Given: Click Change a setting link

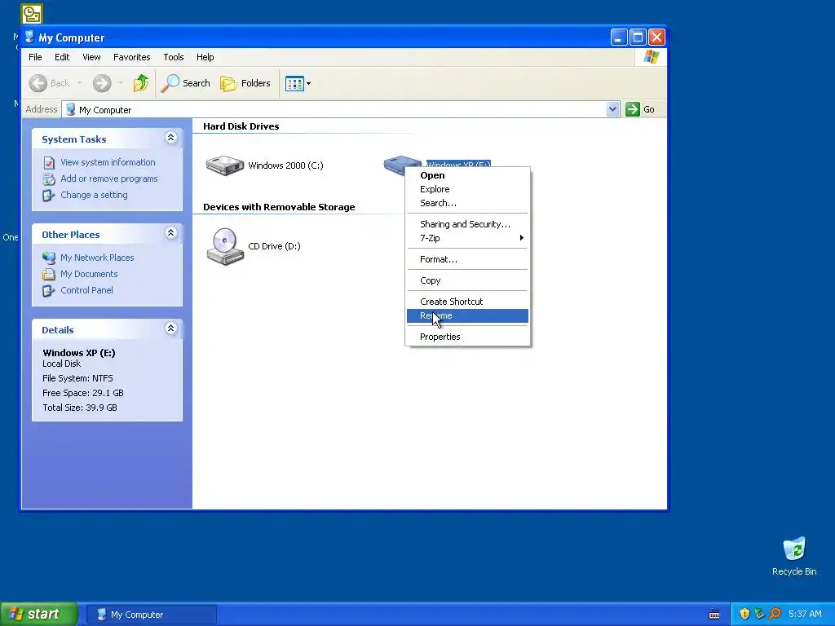Looking at the screenshot, I should 94,195.
